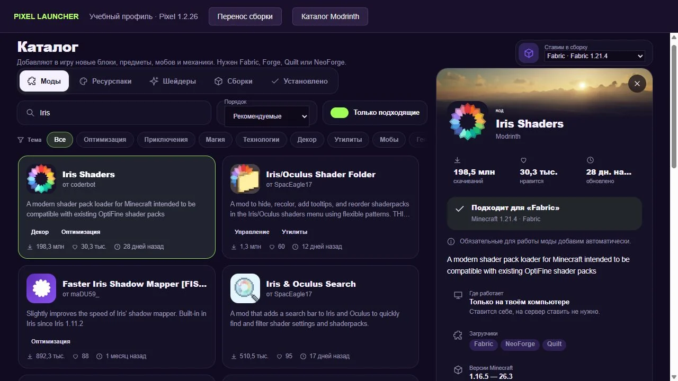Select the Декор theme filter chip
678x381 pixels.
pyautogui.click(x=307, y=140)
